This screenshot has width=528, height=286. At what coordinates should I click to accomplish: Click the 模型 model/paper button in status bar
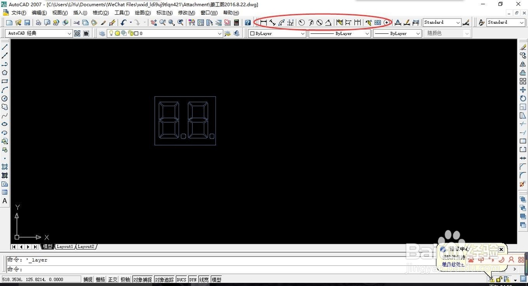coord(216,279)
